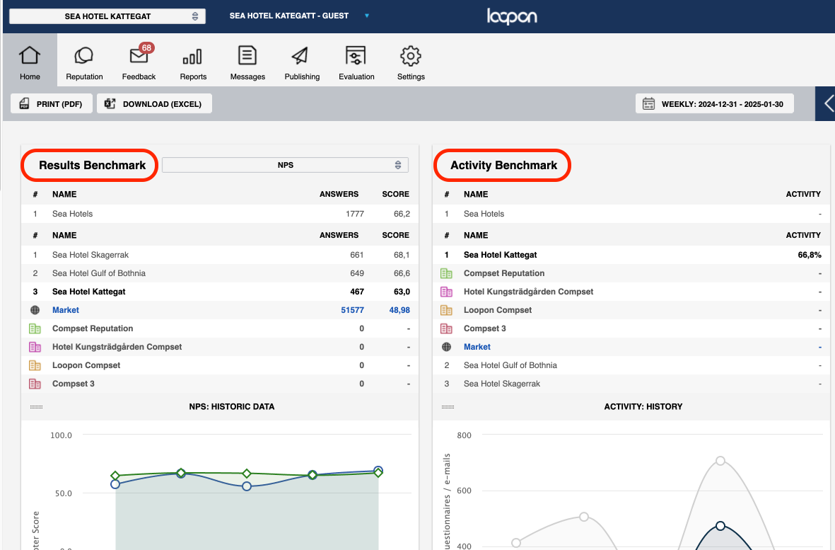Select Sea Hotel Kattegat row in Results Benchmark
The height and width of the screenshot is (550, 835).
click(220, 292)
